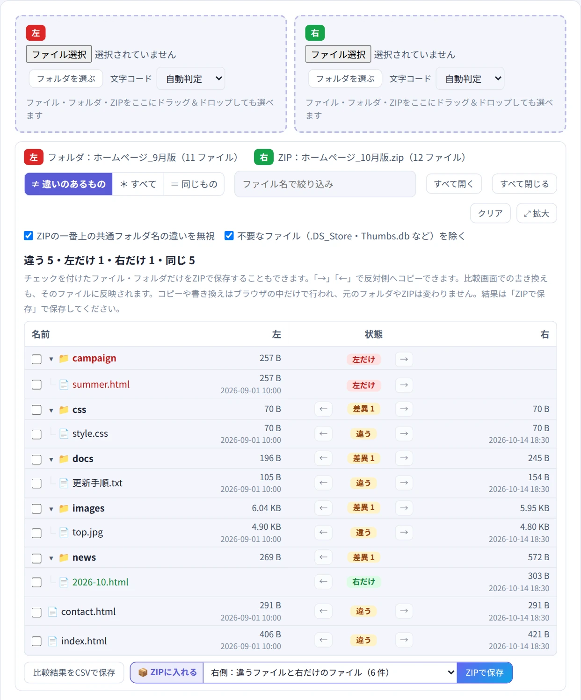The height and width of the screenshot is (700, 581).
Task: Check the top.jpg row checkbox
Action: pos(36,533)
